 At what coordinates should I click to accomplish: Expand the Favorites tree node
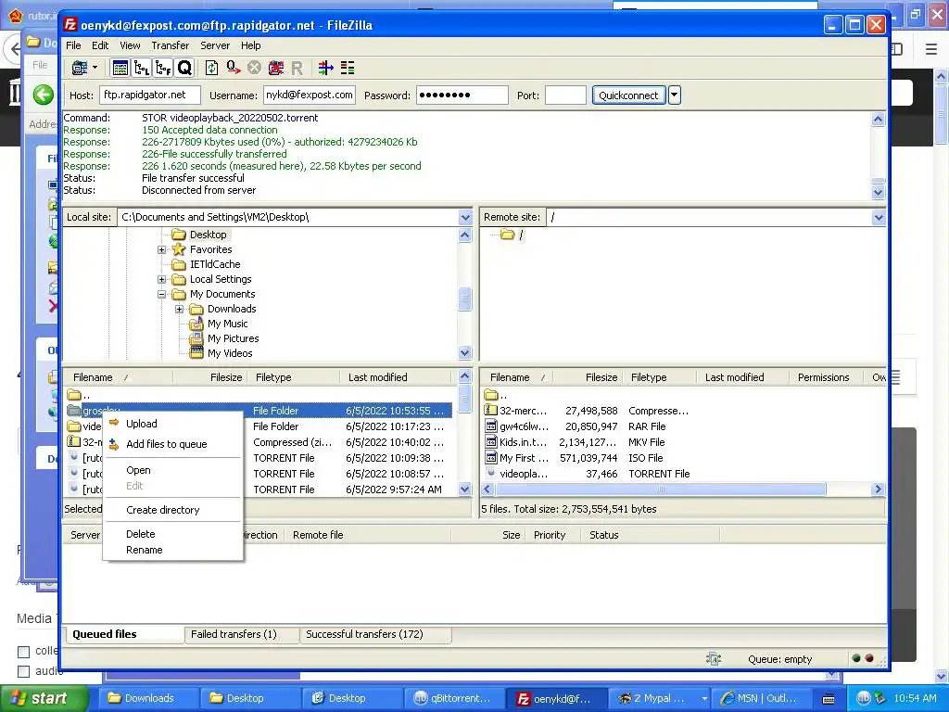click(161, 249)
